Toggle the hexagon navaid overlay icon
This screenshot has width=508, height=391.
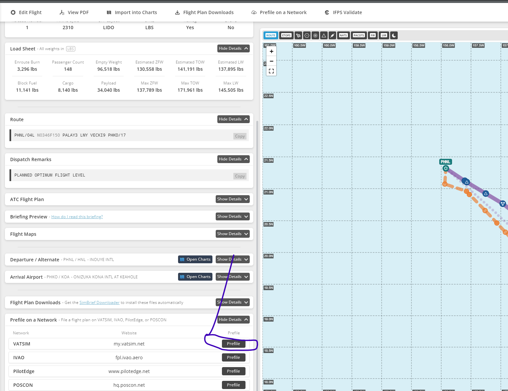(x=307, y=35)
